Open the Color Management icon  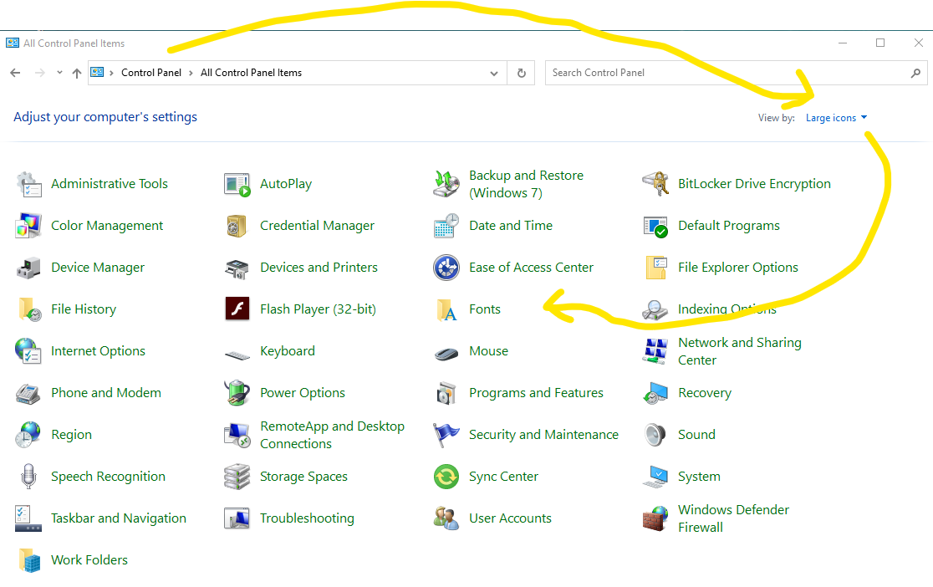pyautogui.click(x=28, y=226)
